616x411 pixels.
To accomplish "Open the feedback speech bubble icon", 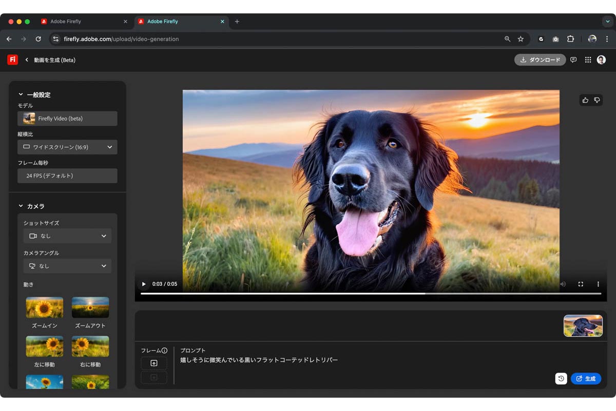I will tap(573, 60).
